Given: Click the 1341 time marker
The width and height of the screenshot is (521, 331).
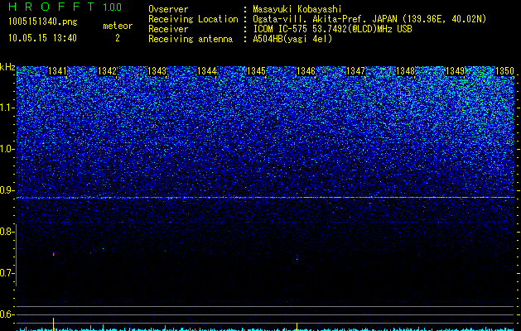Looking at the screenshot, I should click(x=57, y=71).
